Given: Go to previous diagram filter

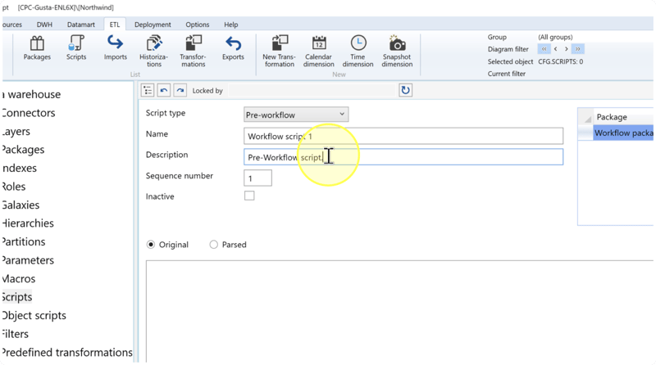Looking at the screenshot, I should coord(556,49).
